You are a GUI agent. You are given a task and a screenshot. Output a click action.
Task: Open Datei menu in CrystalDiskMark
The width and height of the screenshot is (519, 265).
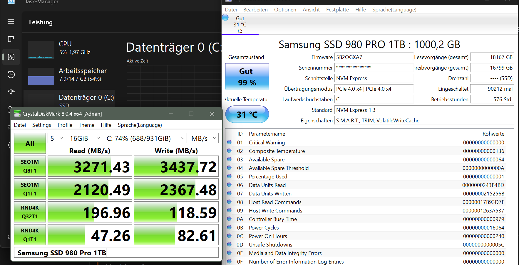click(x=20, y=125)
